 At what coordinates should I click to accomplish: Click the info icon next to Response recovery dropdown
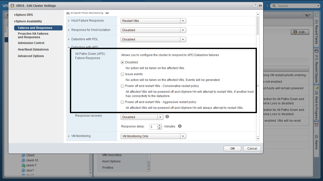click(x=167, y=117)
